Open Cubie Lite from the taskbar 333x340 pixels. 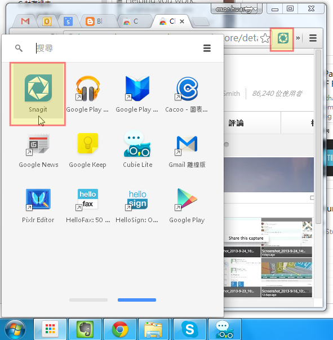point(225,330)
